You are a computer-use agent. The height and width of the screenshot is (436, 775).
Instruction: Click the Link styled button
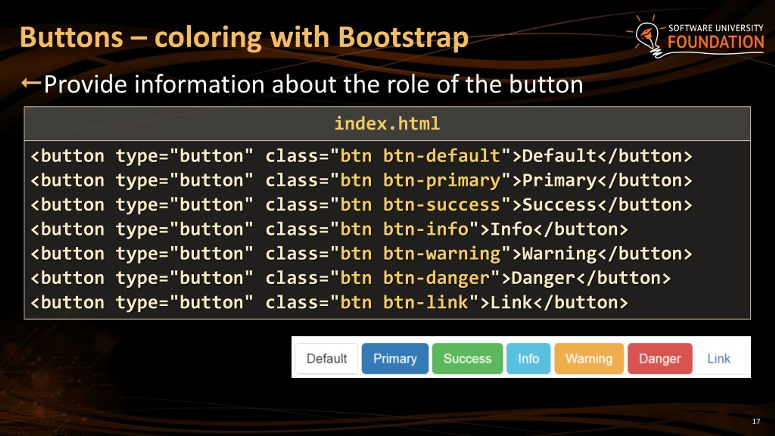point(719,358)
